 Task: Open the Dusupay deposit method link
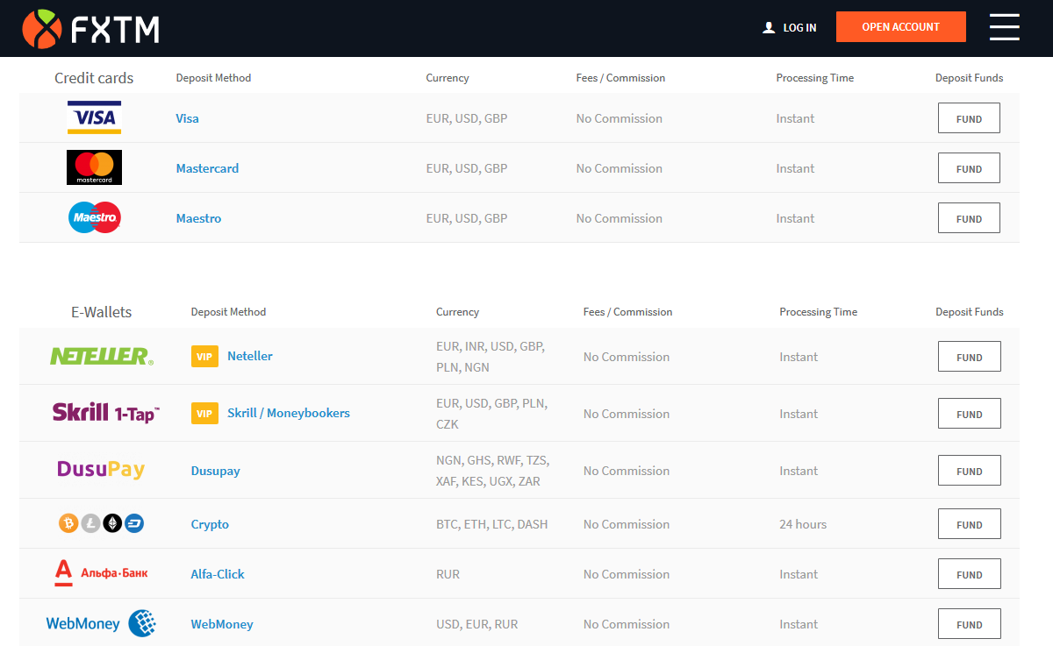tap(215, 471)
